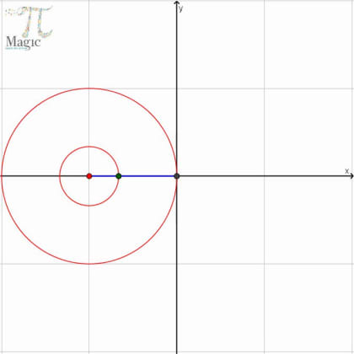Select the dark point at the origin
The height and width of the screenshot is (354, 354).
pos(177,176)
